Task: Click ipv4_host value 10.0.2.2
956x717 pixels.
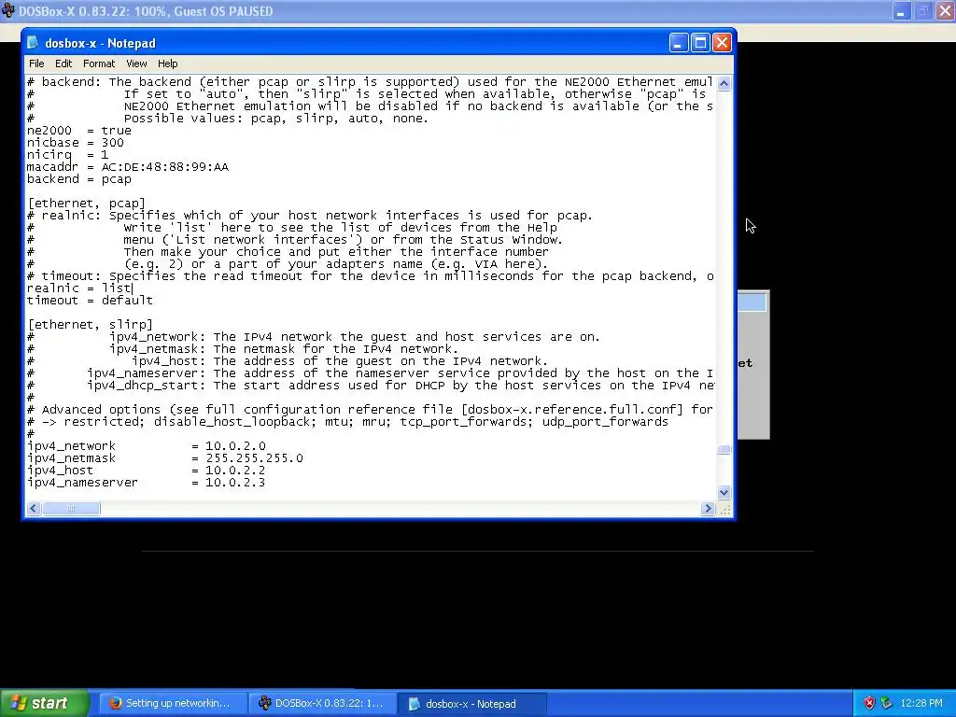Action: [235, 471]
